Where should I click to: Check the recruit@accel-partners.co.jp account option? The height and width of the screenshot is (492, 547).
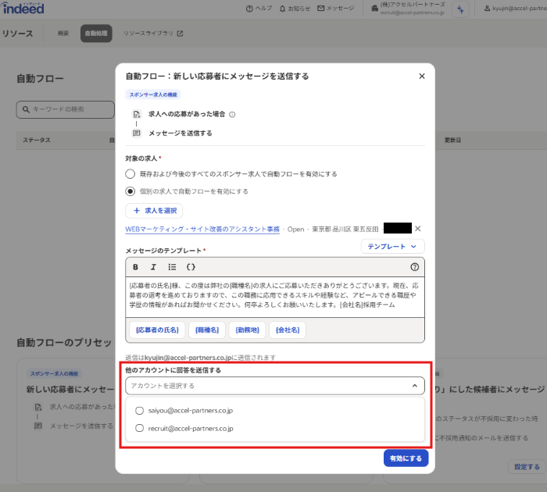coord(140,428)
